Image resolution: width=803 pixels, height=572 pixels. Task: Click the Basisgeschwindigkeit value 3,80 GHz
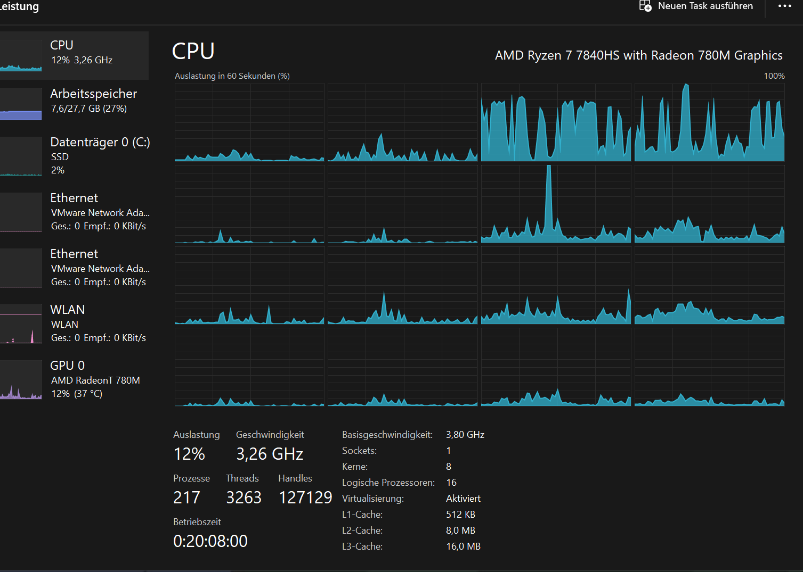pyautogui.click(x=465, y=435)
